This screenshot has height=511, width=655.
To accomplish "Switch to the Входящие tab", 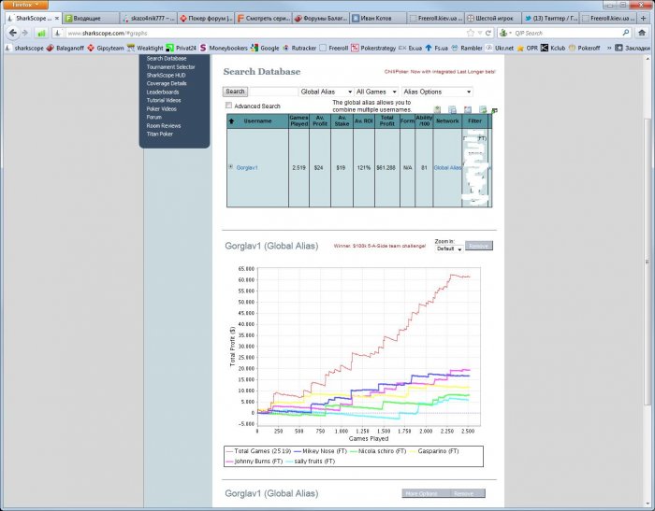I will [91, 19].
